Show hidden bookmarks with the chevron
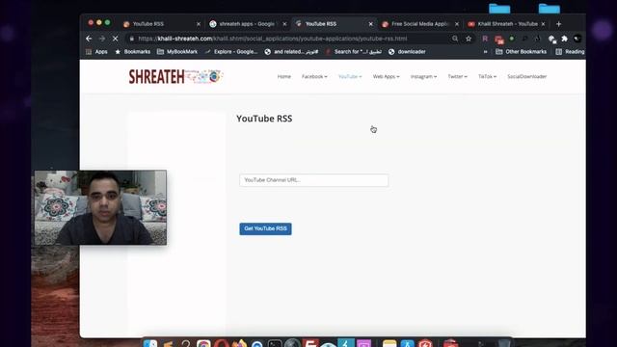The height and width of the screenshot is (347, 617). [485, 51]
